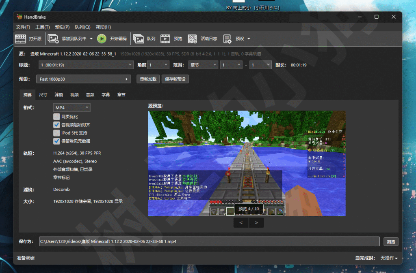Click the AAC (avcodec), Stereo text
Viewport: 416px width, 273px height.
[x=75, y=161]
